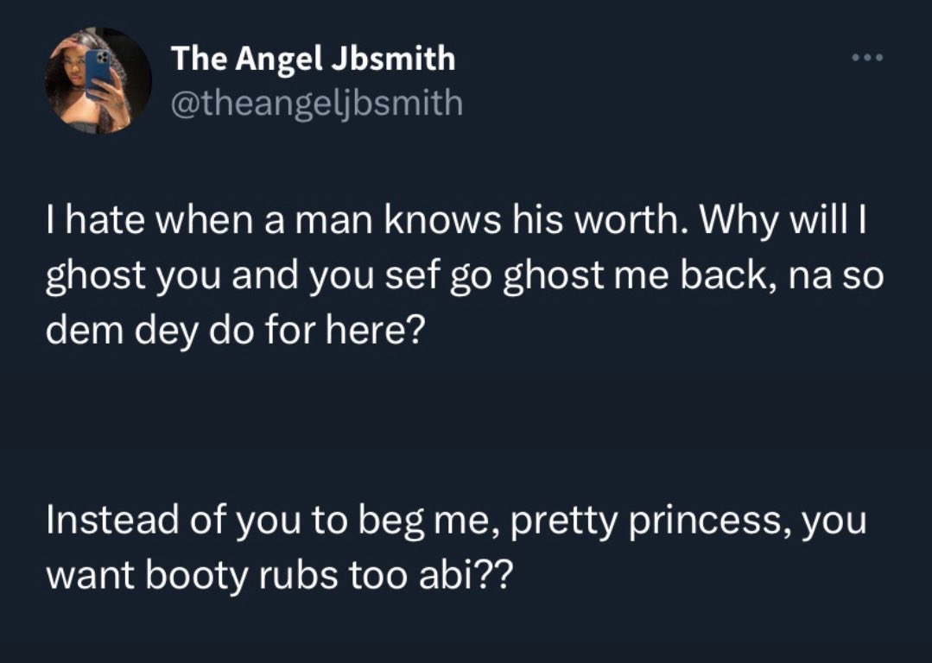This screenshot has width=932, height=663.
Task: Click the blue phone in the avatar
Action: [98, 73]
